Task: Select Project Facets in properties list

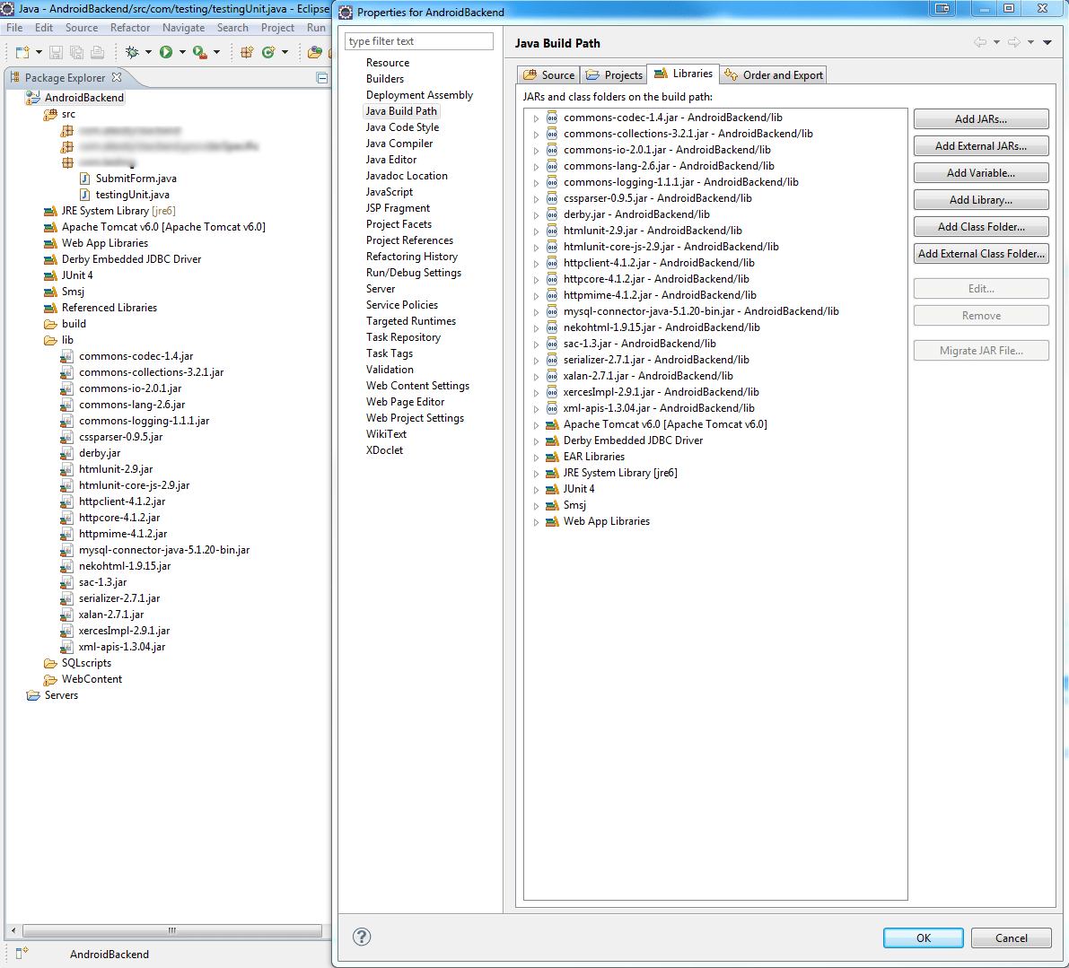Action: (x=399, y=224)
